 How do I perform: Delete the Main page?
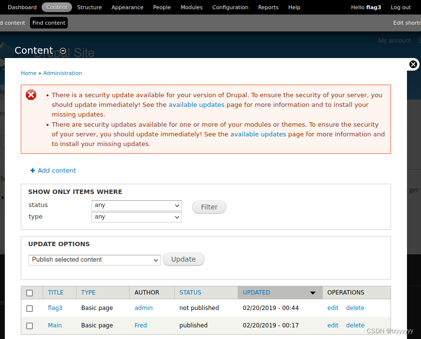(355, 325)
